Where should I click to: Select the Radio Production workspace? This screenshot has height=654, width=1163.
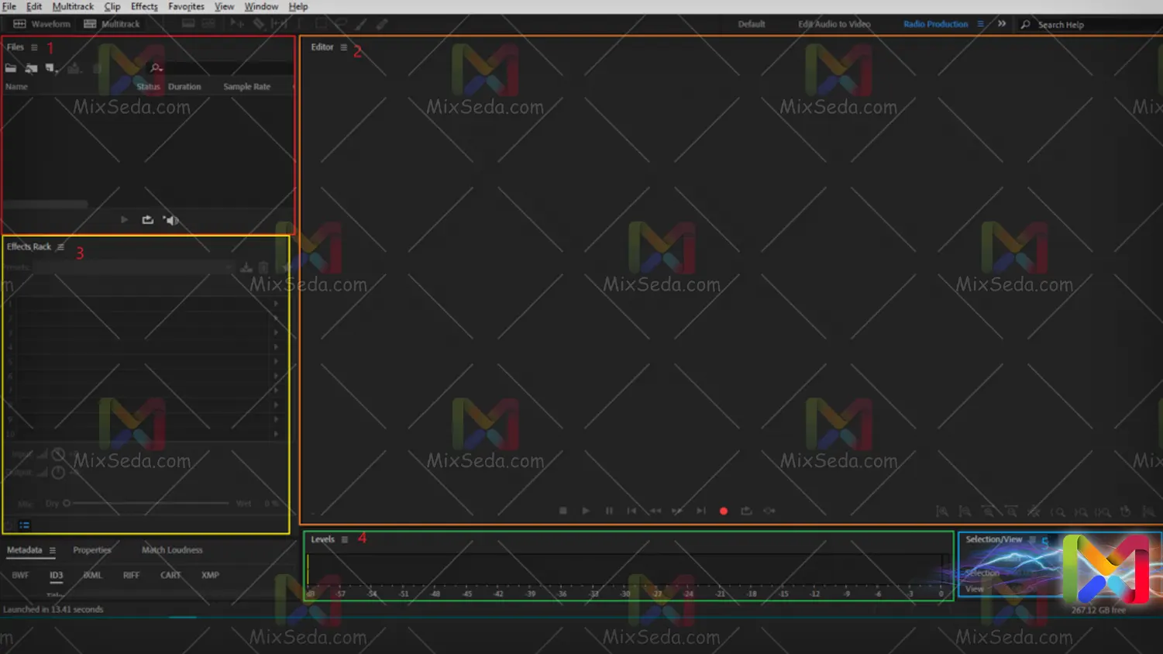coord(935,24)
